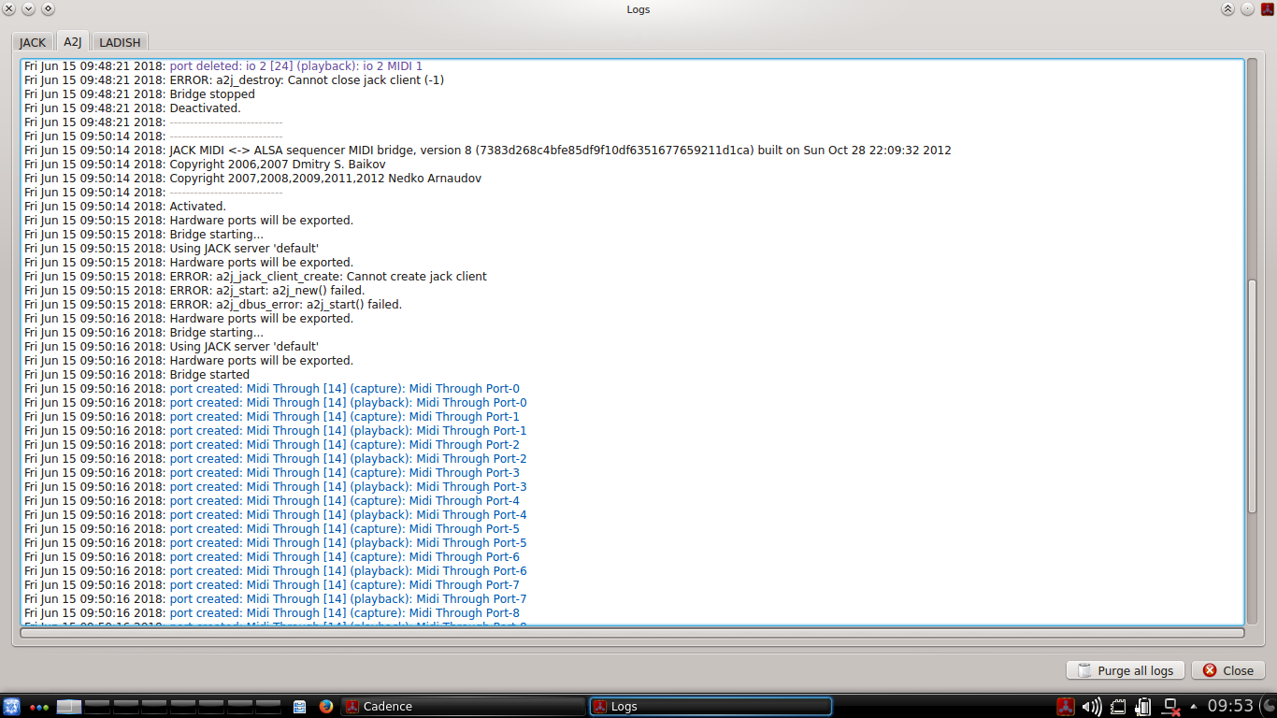The width and height of the screenshot is (1277, 718).
Task: Open the battery status tray icon
Action: [1143, 707]
